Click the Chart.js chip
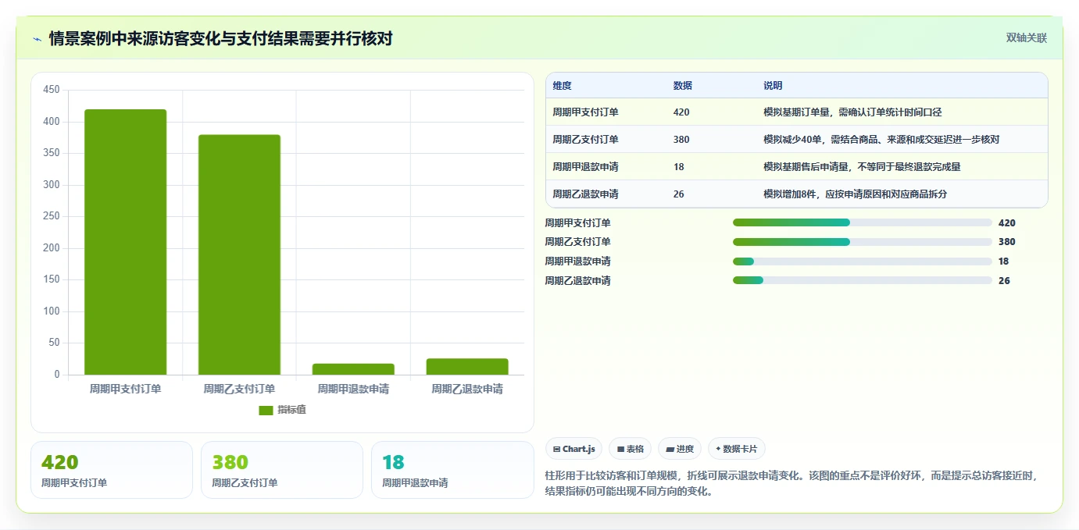Viewport: 1079px width, 530px height. click(573, 449)
